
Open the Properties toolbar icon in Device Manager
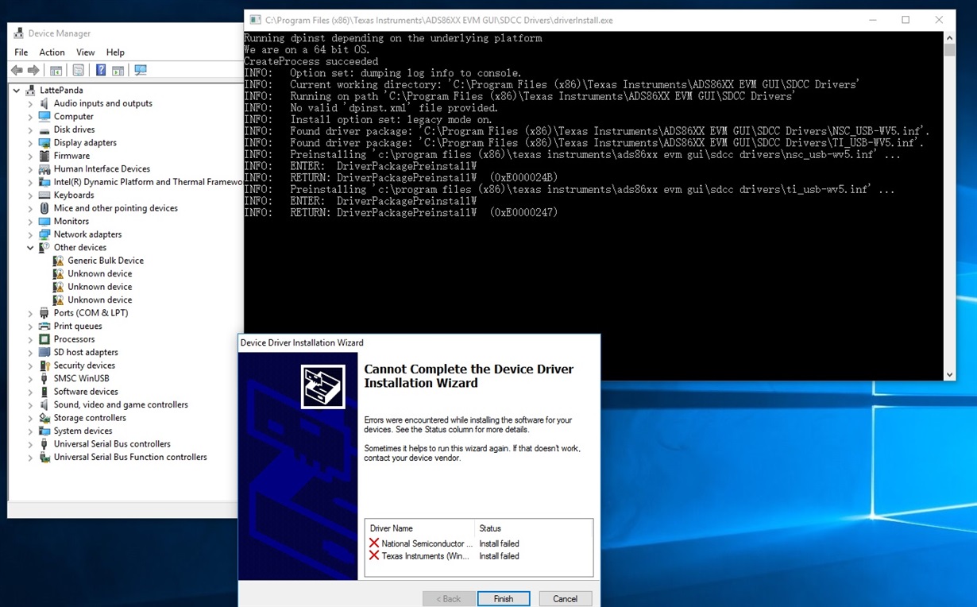click(79, 70)
